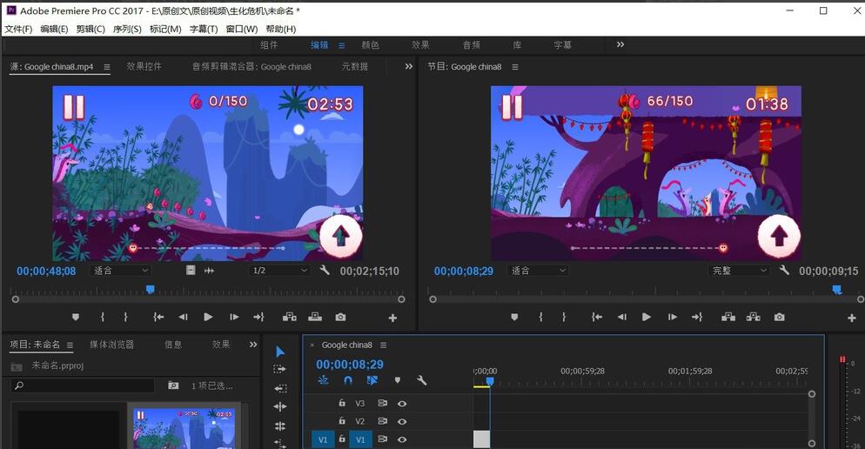This screenshot has height=449, width=865.
Task: Expand workspace overflow chevrons
Action: [x=620, y=44]
